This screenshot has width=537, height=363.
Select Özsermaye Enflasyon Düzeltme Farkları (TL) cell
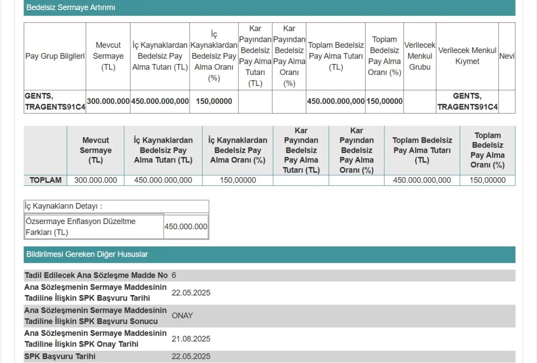[93, 227]
